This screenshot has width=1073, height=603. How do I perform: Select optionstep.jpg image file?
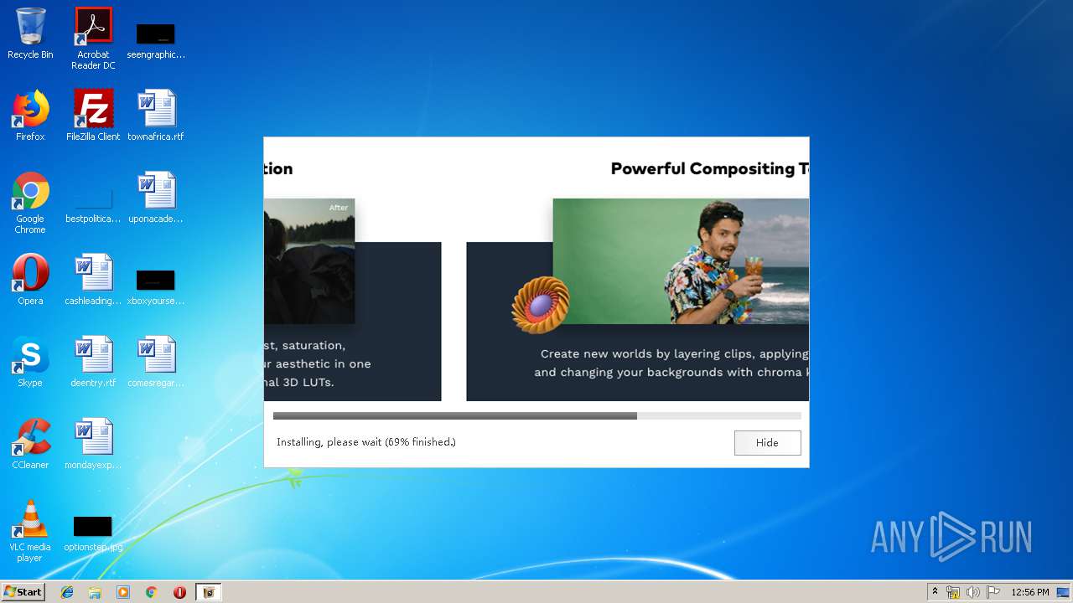coord(93,533)
